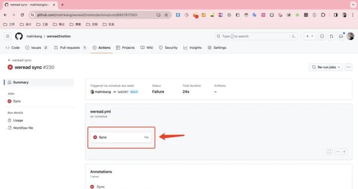Open the command palette icon in search bar

pos(294,36)
